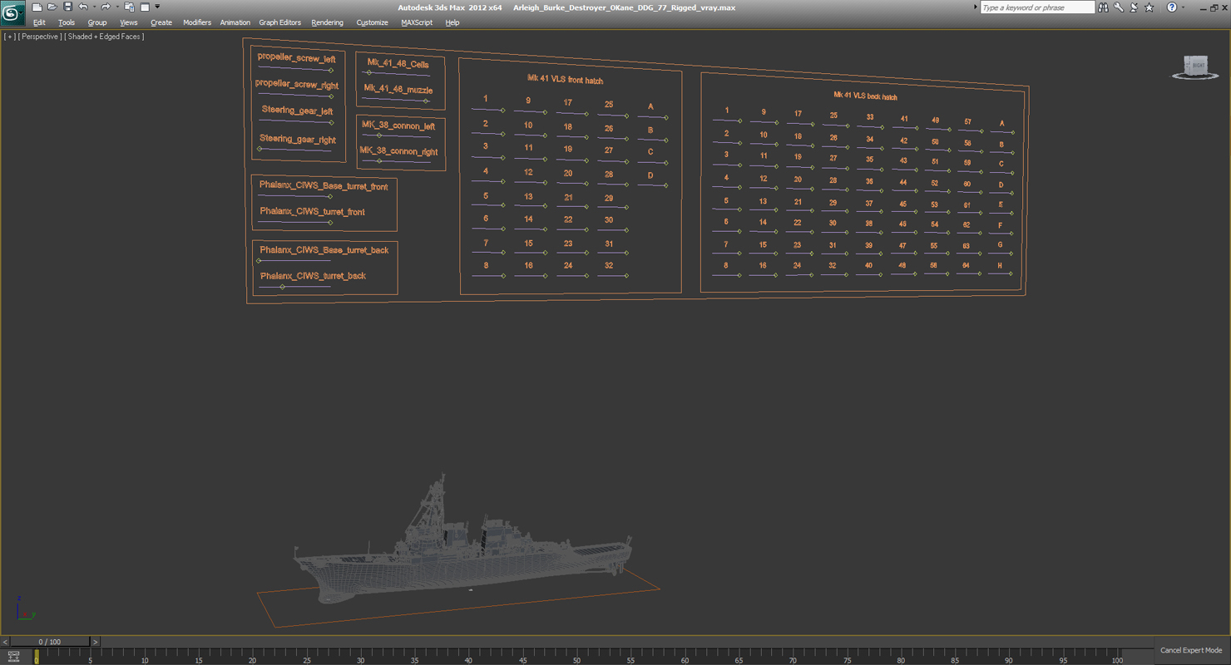Open the Modifiers menu

197,22
